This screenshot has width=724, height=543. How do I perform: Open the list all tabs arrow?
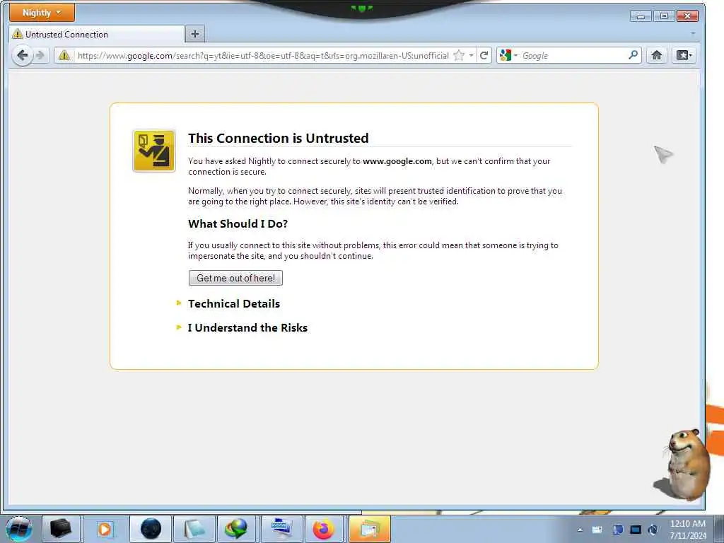[693, 34]
